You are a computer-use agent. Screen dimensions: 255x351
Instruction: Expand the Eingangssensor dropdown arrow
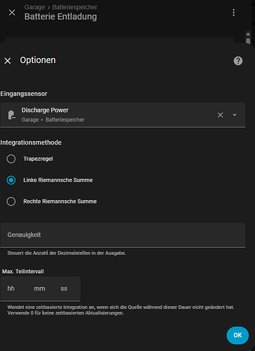click(235, 115)
